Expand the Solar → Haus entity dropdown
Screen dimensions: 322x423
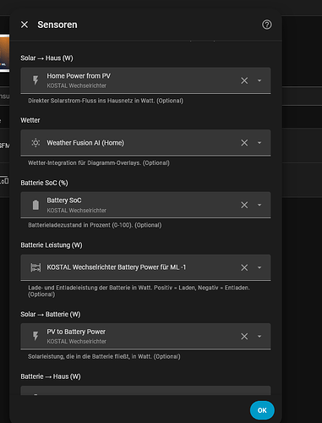click(259, 80)
